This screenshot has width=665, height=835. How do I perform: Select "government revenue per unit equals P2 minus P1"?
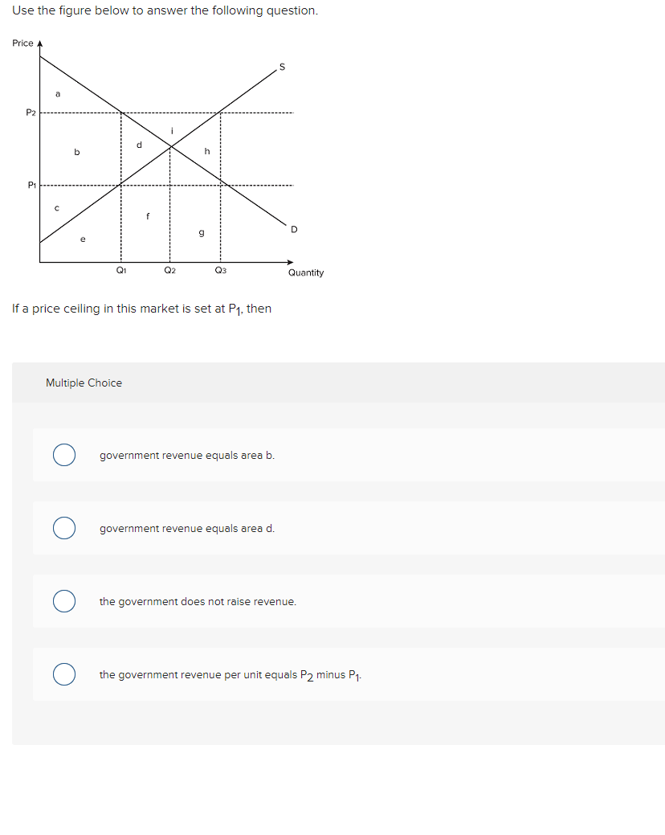[x=64, y=673]
